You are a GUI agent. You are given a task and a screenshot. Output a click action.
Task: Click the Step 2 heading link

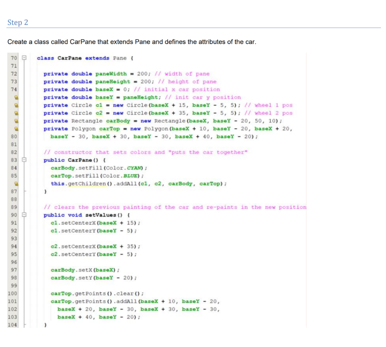point(17,23)
